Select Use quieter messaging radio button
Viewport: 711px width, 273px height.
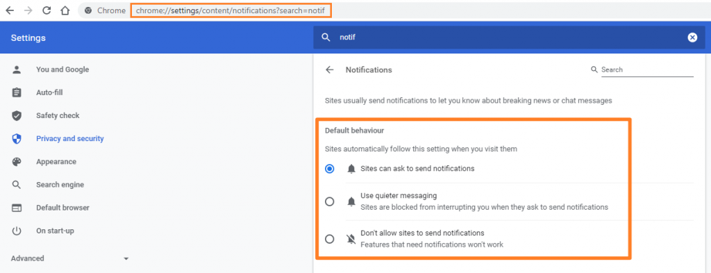[330, 201]
